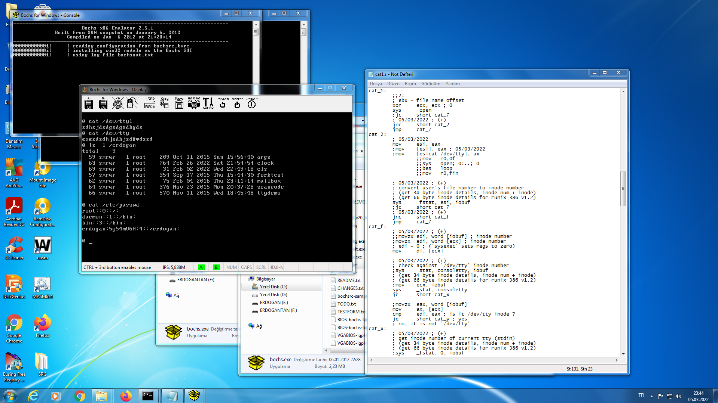
Task: Click the NUM indicator in Bochs status bar
Action: [x=231, y=267]
